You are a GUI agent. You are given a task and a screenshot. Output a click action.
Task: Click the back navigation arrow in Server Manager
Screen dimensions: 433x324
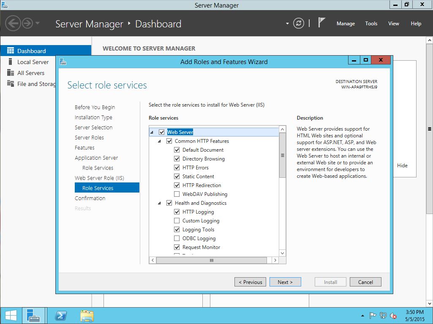[x=13, y=24]
